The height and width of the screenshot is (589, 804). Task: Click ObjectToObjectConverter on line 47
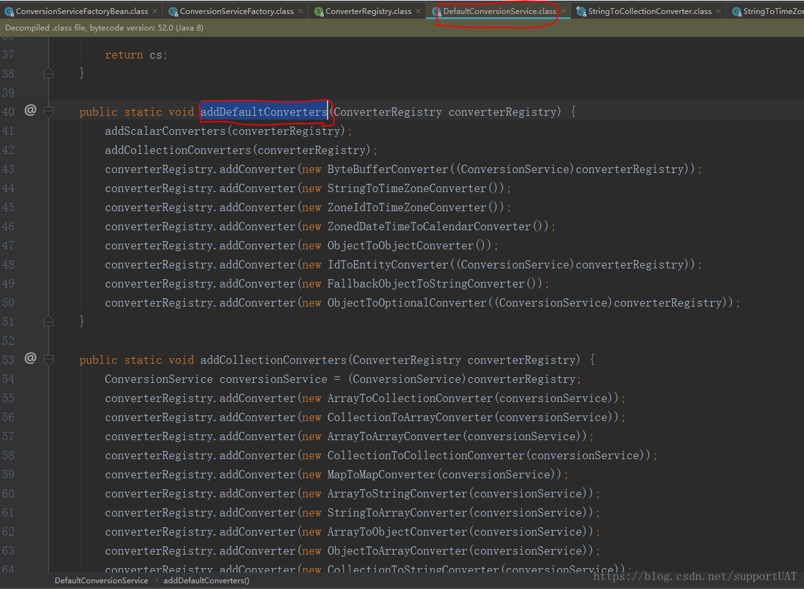click(401, 246)
